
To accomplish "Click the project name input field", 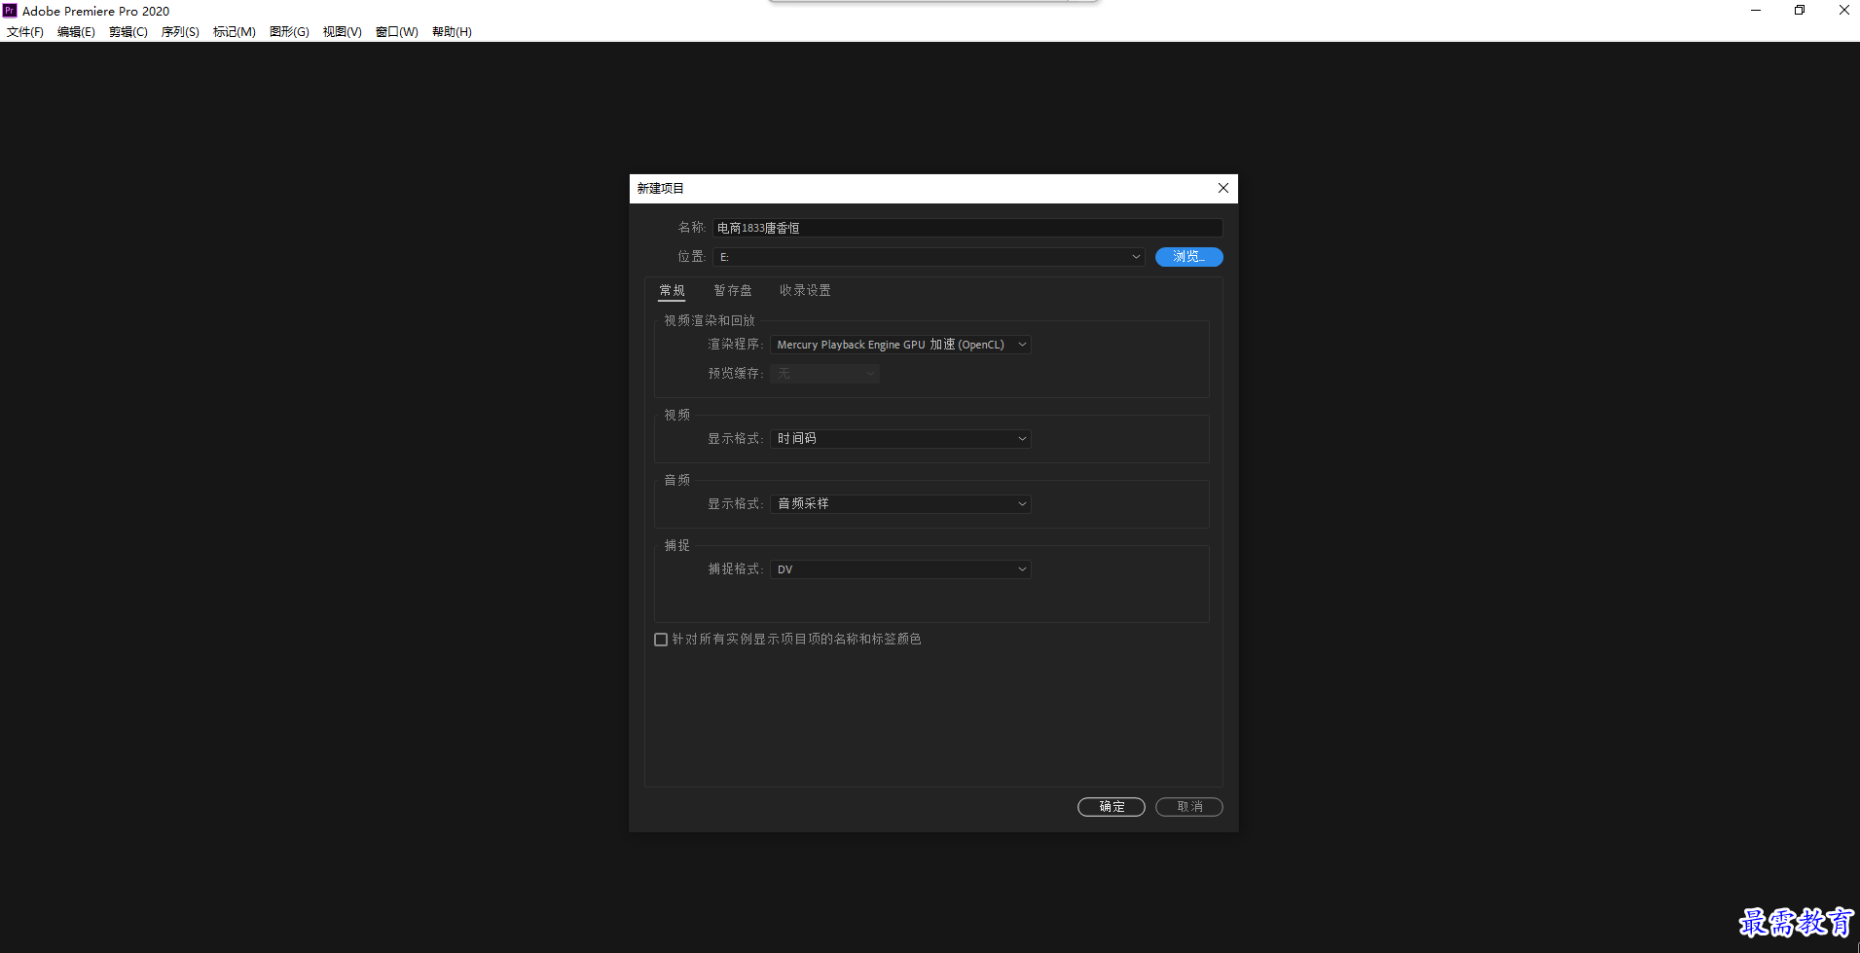I will (x=967, y=228).
